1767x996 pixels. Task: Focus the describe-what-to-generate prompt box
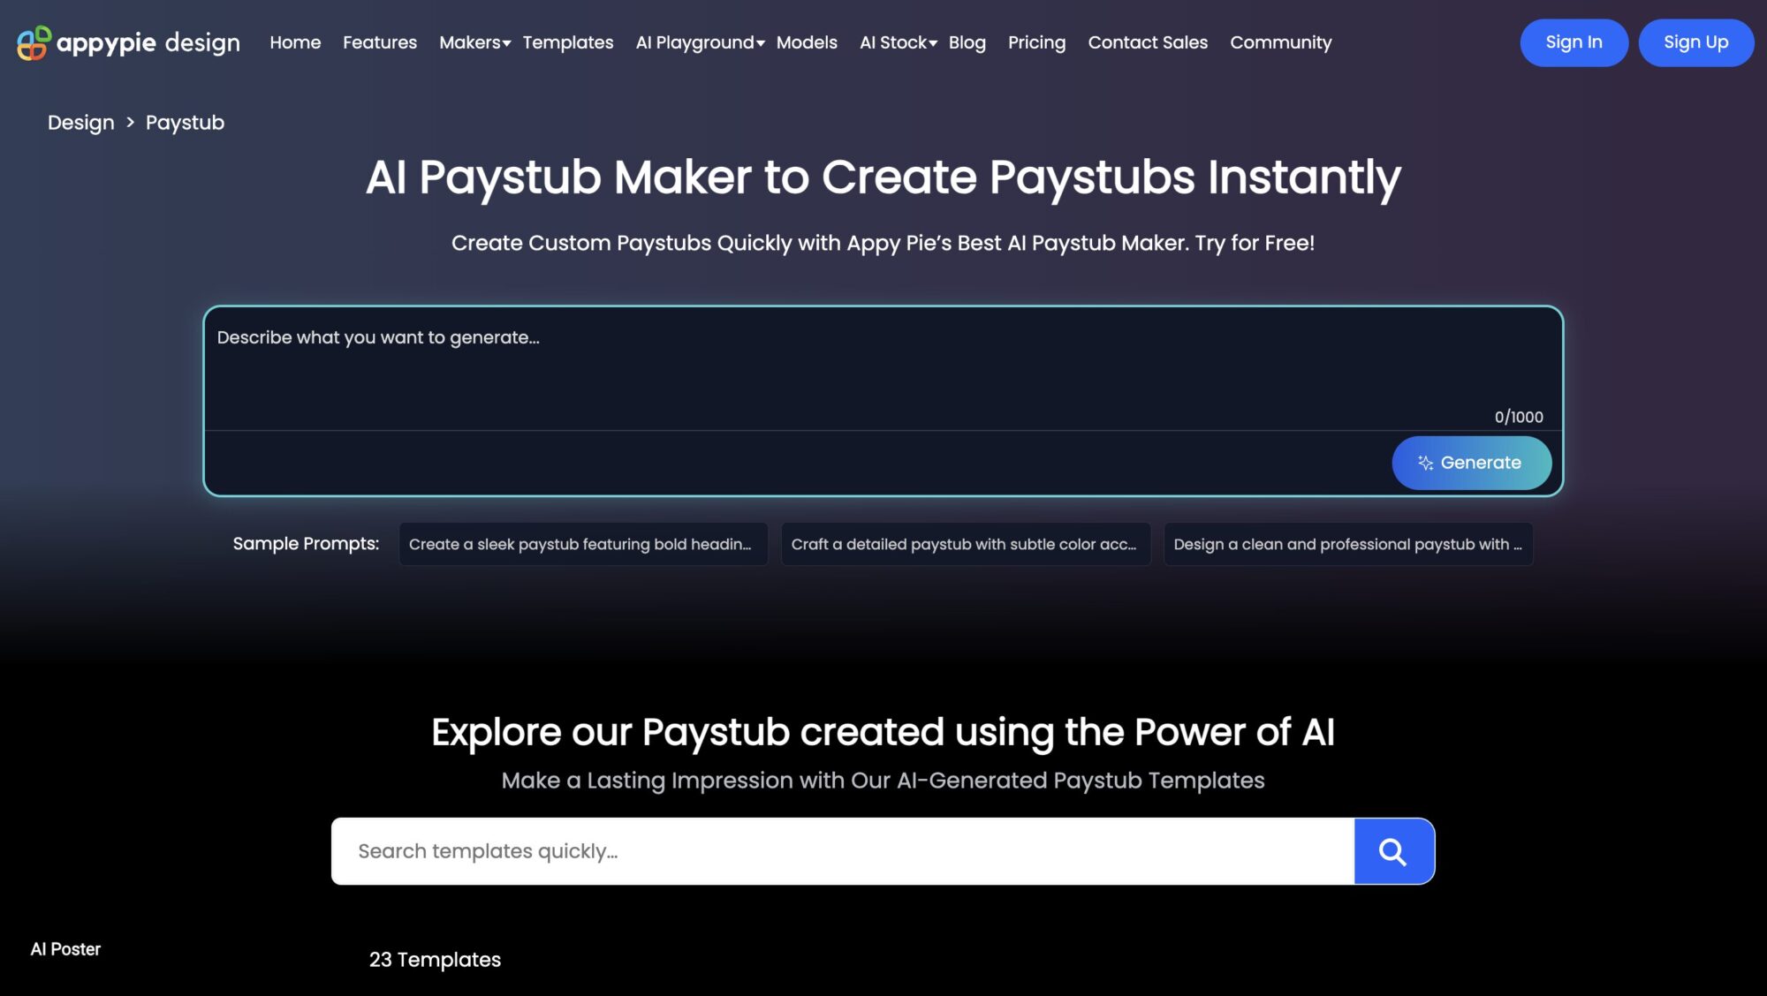tap(882, 368)
